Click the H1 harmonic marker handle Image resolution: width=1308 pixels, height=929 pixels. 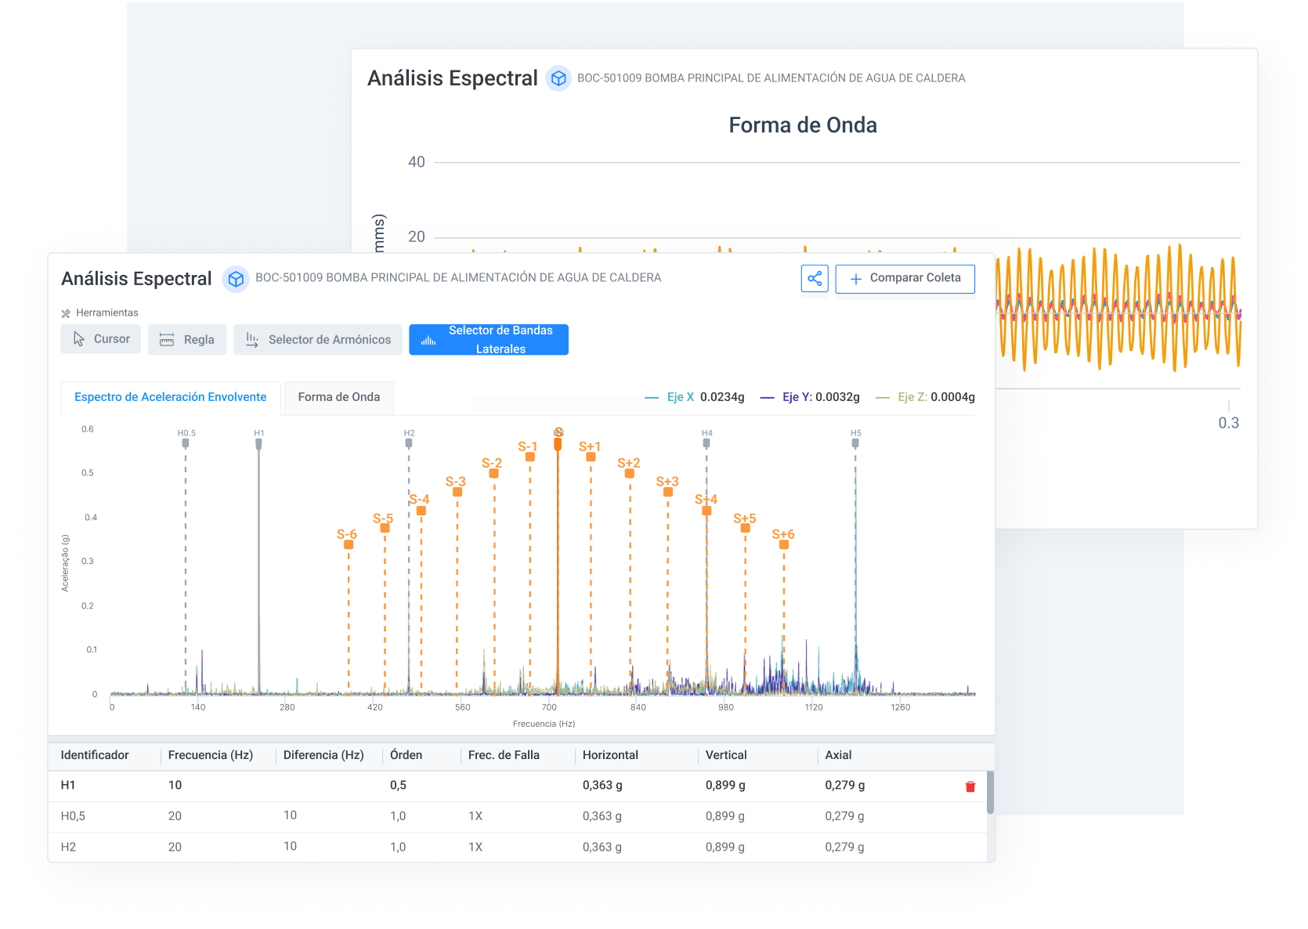258,443
